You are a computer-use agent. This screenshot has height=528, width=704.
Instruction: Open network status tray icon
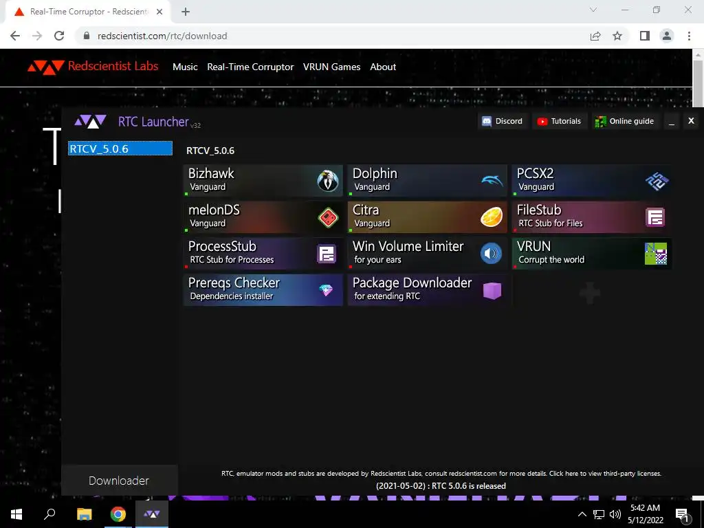[x=599, y=514]
